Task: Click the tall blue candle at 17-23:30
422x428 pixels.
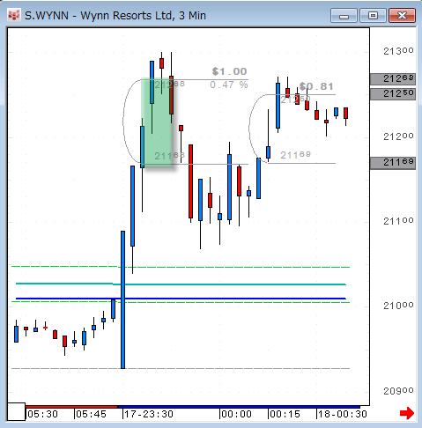Action: (122, 299)
